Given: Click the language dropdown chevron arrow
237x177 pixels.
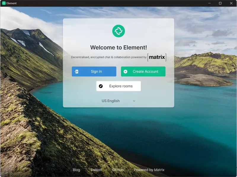Looking at the screenshot, I should click(134, 101).
